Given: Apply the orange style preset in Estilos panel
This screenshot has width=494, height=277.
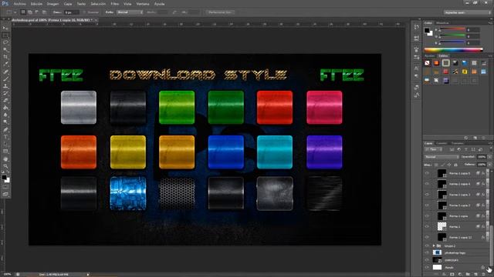Looking at the screenshot, I should tap(436, 63).
